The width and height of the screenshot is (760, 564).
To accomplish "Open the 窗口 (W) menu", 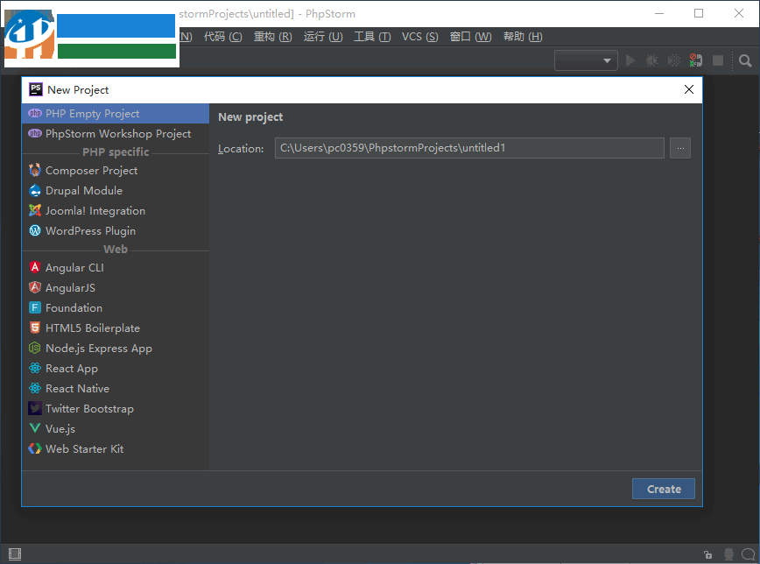I will (x=471, y=37).
